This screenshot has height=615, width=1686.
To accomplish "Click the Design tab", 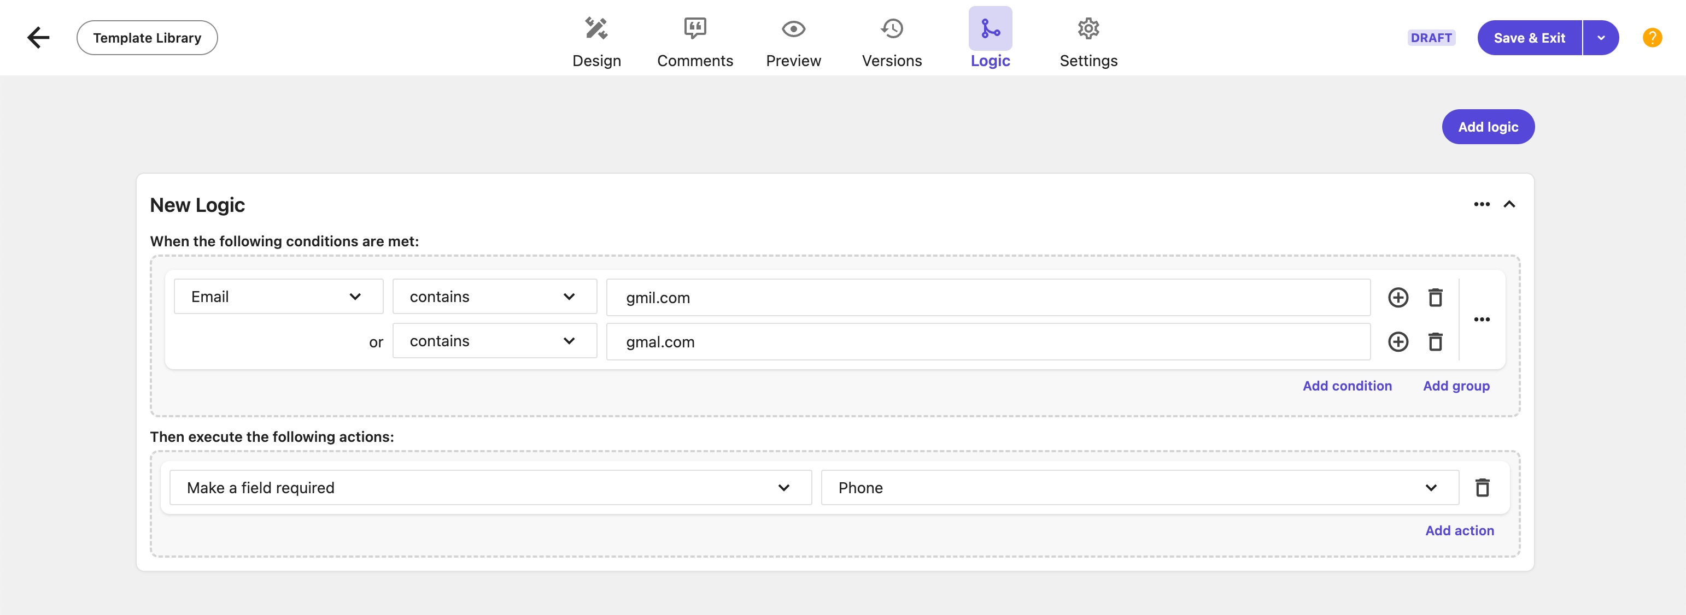I will (597, 38).
